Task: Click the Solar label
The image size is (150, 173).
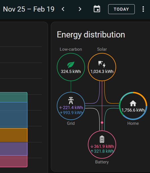Action: 102,49
